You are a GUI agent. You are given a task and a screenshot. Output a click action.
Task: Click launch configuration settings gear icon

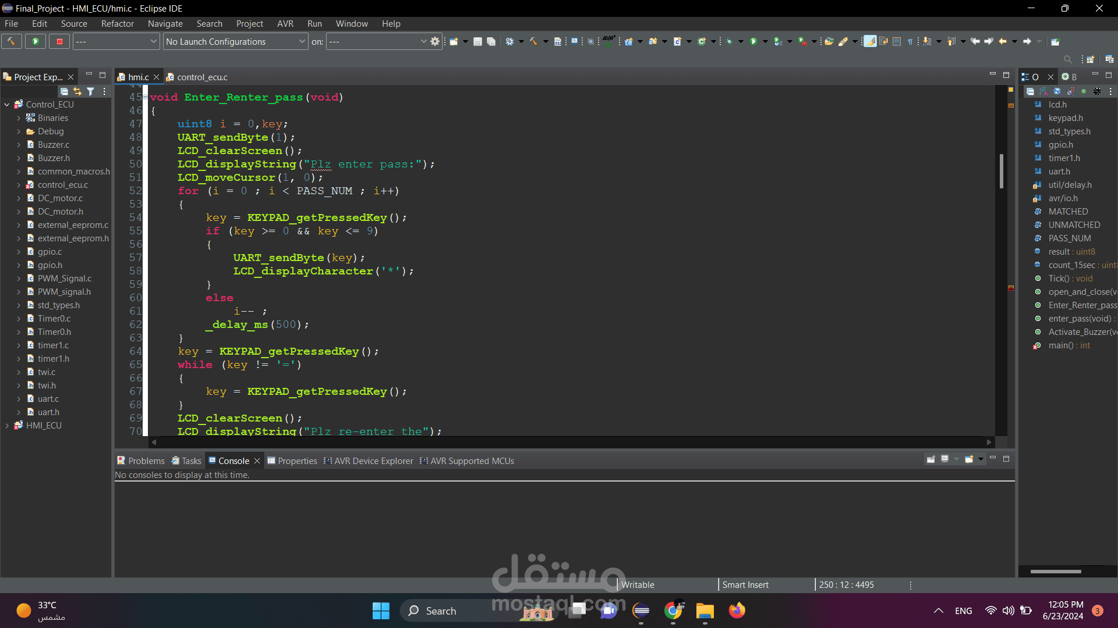pyautogui.click(x=435, y=41)
